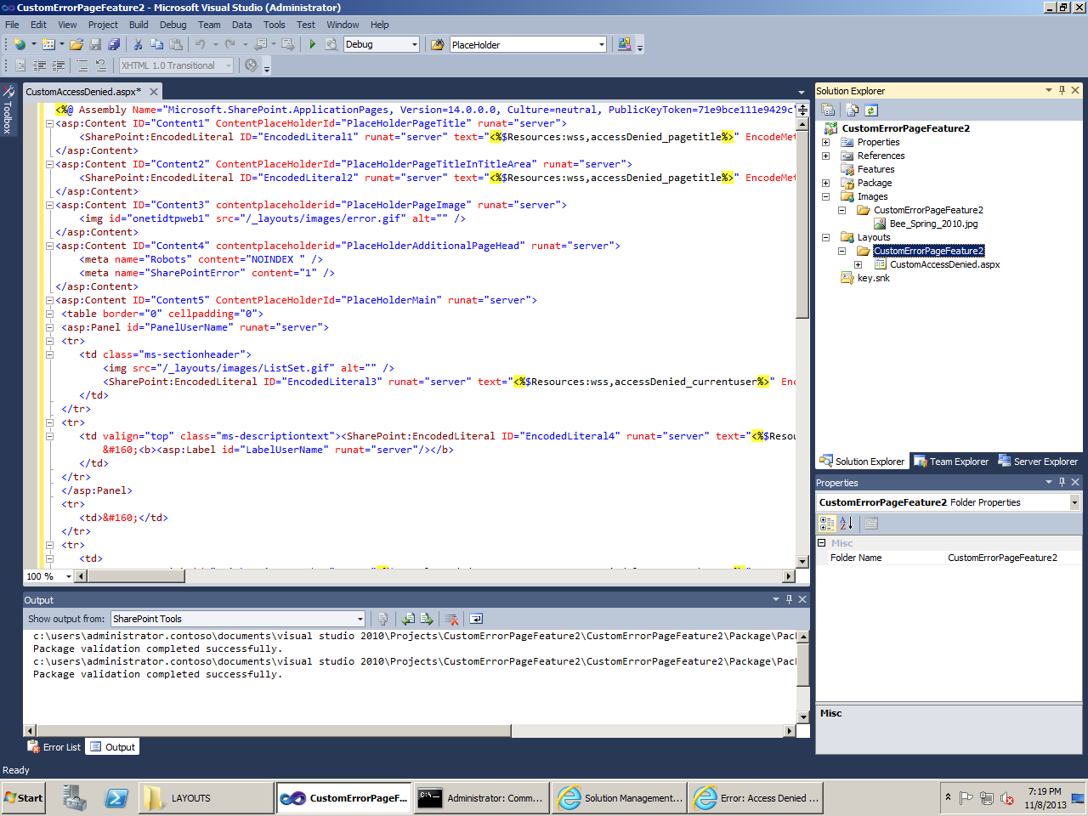Open the zoom 100 % dropdown

[69, 576]
